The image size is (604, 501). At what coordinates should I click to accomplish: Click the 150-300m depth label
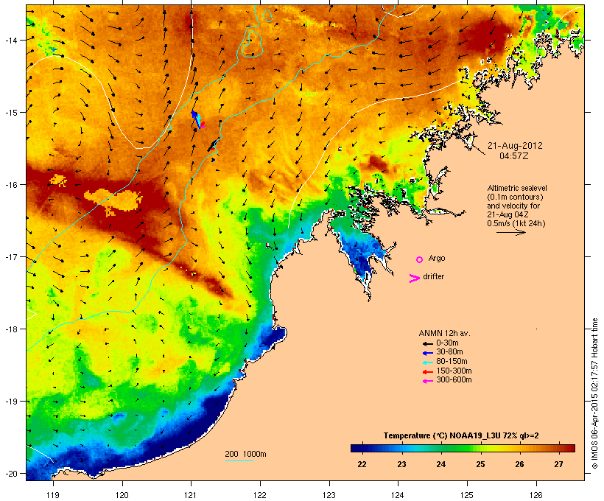click(x=454, y=371)
